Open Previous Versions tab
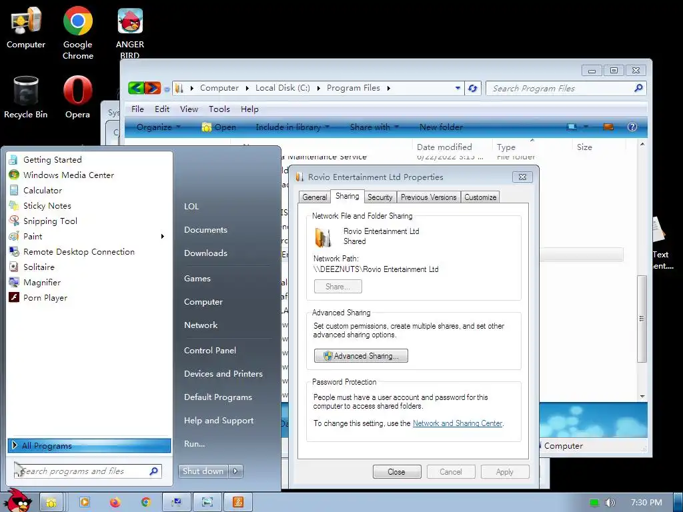 pyautogui.click(x=429, y=197)
